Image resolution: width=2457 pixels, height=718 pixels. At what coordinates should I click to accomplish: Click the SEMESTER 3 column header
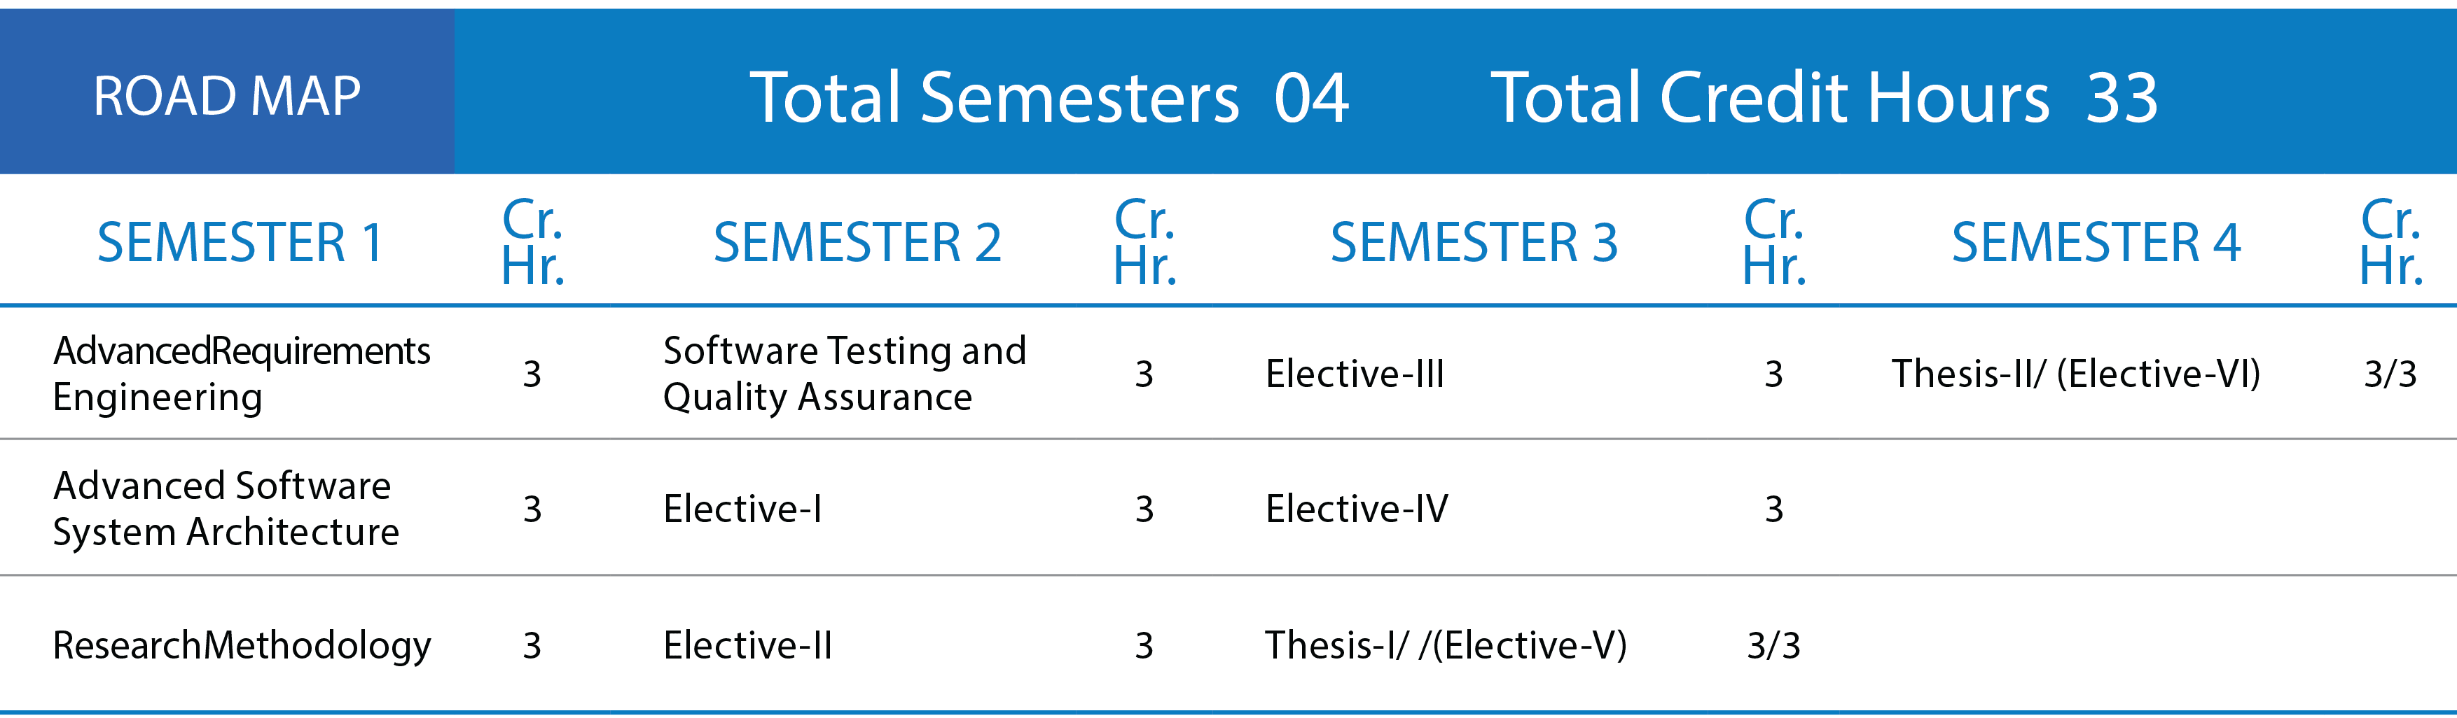[x=1474, y=242]
